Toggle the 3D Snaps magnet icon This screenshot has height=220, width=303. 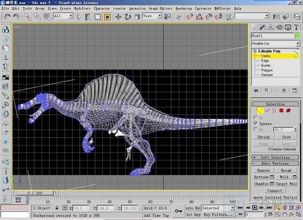(x=189, y=17)
